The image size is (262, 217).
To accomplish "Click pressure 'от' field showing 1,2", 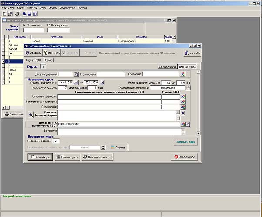I will click(166, 82).
